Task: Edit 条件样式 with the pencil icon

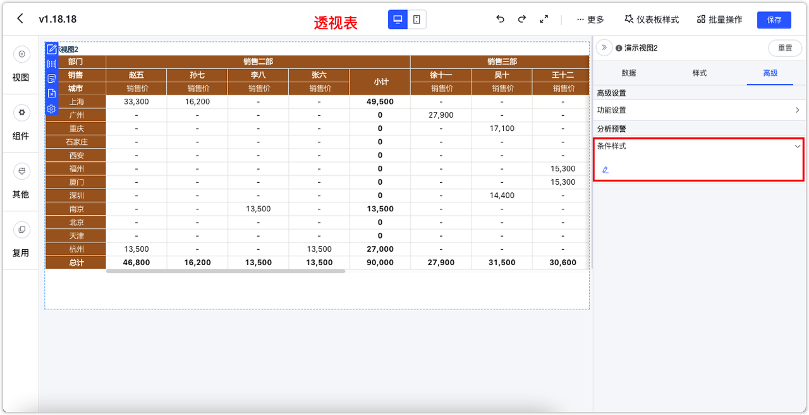Action: tap(605, 170)
